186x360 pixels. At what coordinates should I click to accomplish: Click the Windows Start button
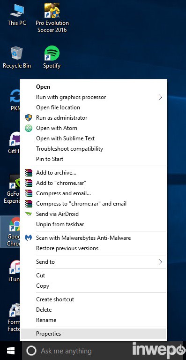11,351
